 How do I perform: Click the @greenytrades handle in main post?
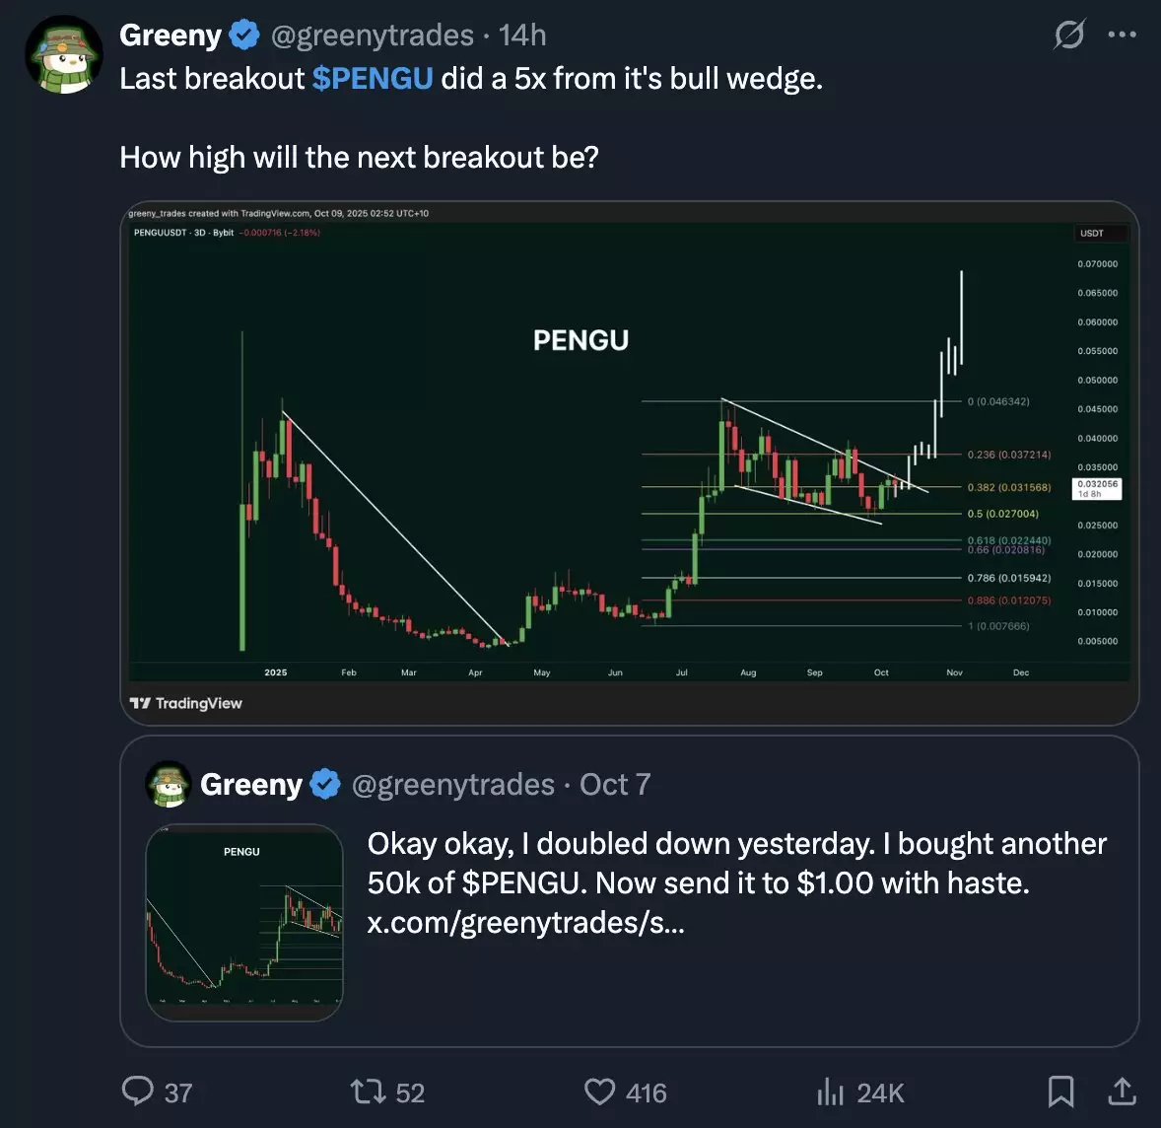click(372, 35)
